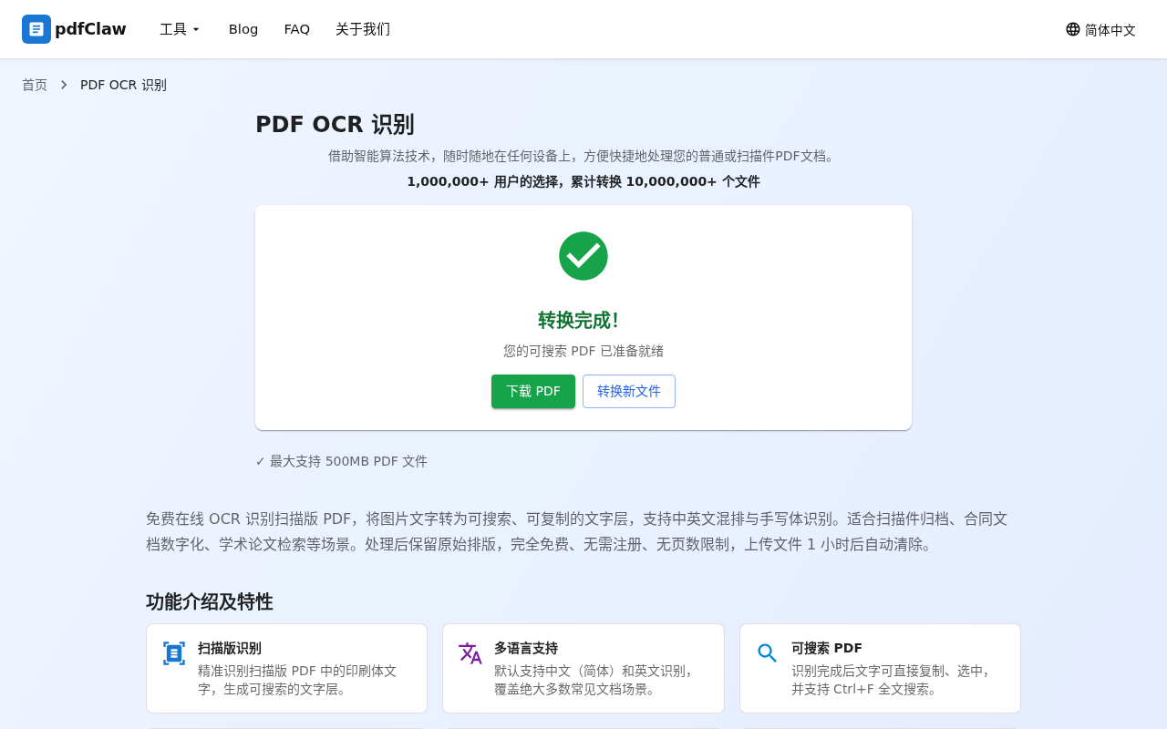The height and width of the screenshot is (729, 1167).
Task: Click the multilingual translate icon
Action: (x=470, y=653)
